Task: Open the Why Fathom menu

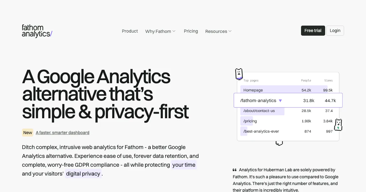Action: tap(158, 31)
